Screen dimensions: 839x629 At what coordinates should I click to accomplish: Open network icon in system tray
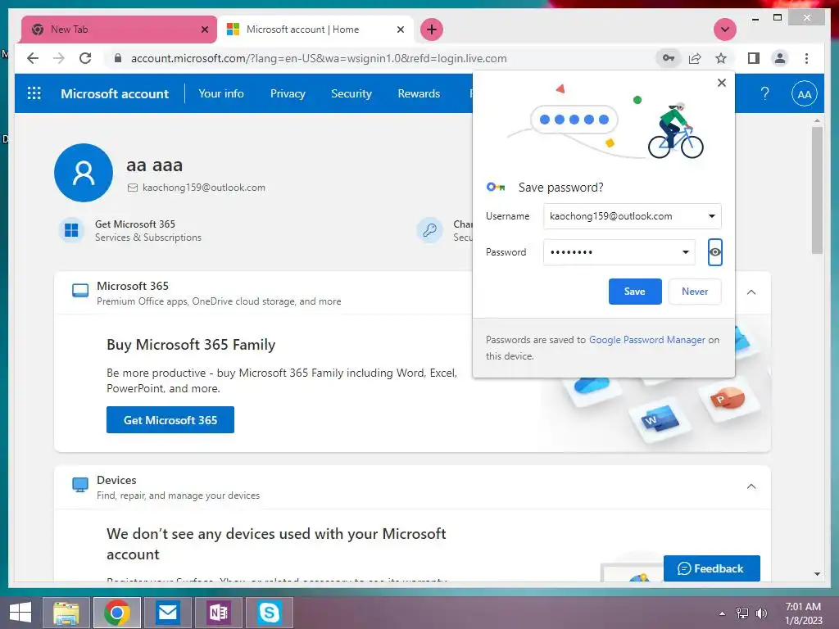click(742, 613)
